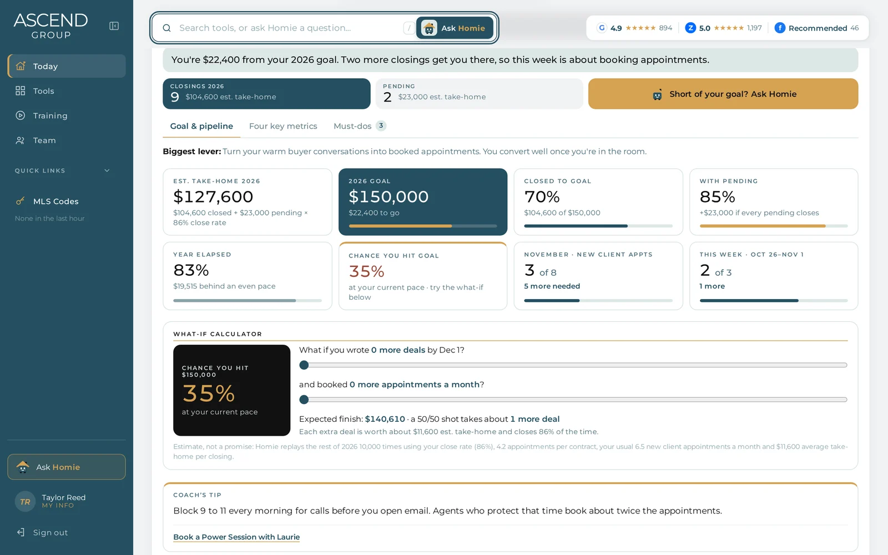This screenshot has width=888, height=555.
Task: Collapse the sidebar with the panel icon
Action: tap(114, 26)
